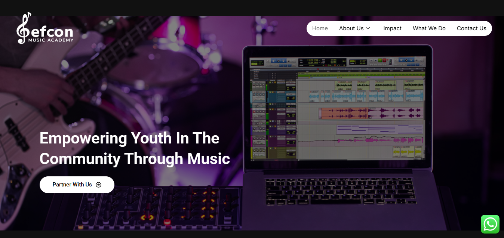The height and width of the screenshot is (238, 504).
Task: Select the heading line 'Community Through Music'
Action: pyautogui.click(x=135, y=159)
